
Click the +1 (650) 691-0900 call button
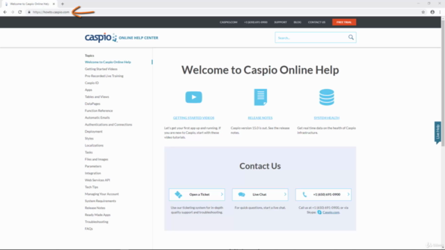click(323, 194)
